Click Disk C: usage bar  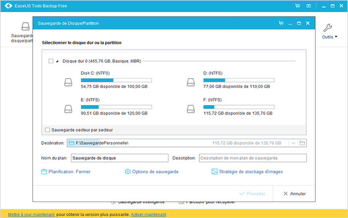click(x=116, y=80)
